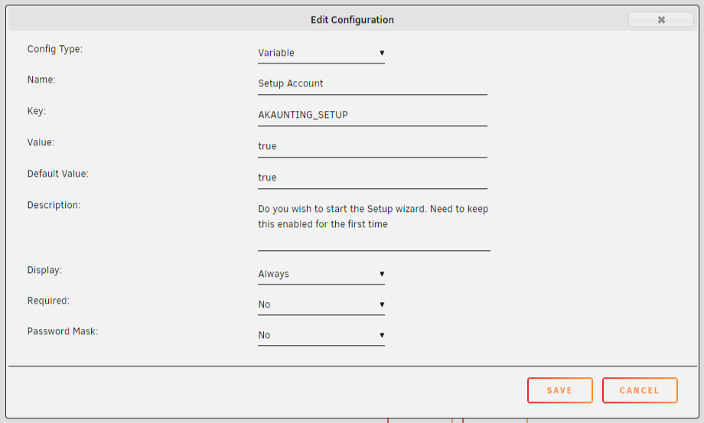Click the Display label
Image resolution: width=704 pixels, height=423 pixels.
click(44, 270)
